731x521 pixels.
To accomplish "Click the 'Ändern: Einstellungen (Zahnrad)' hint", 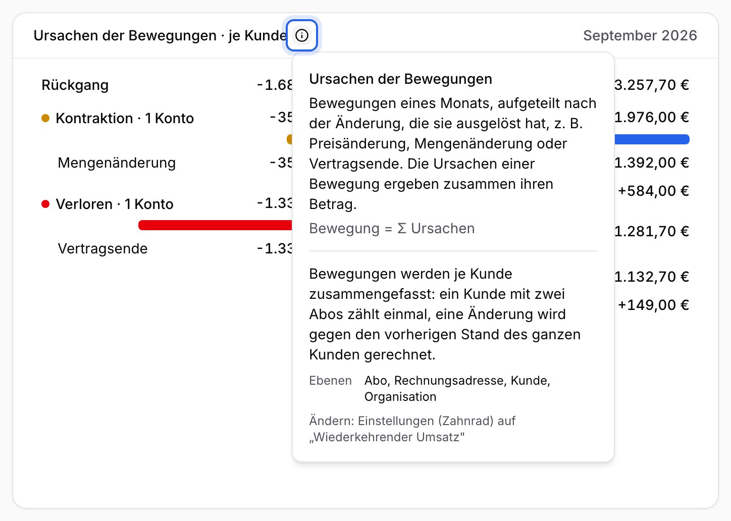I will tap(412, 429).
